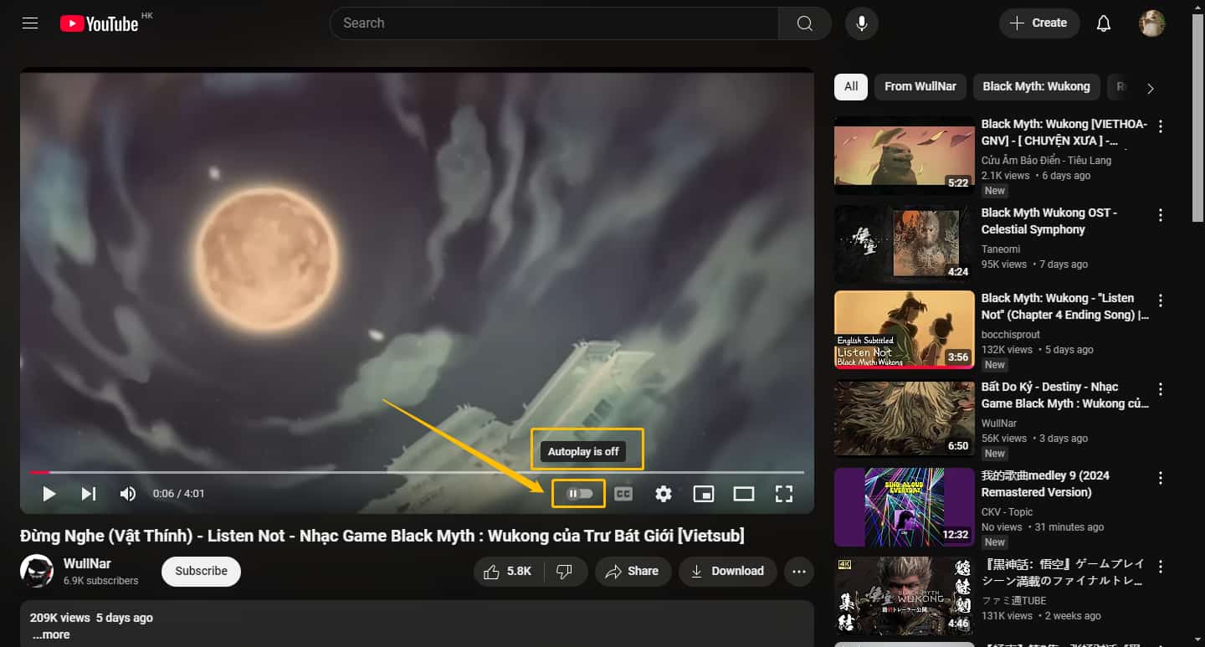Open options for medley 9 video
The width and height of the screenshot is (1205, 647).
coord(1161,479)
